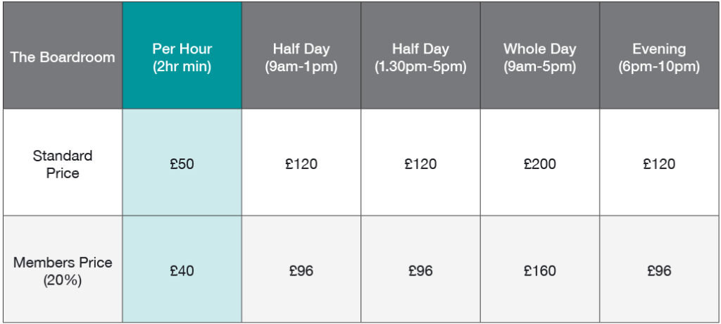Click the Members Price (20%) row label

(x=63, y=271)
